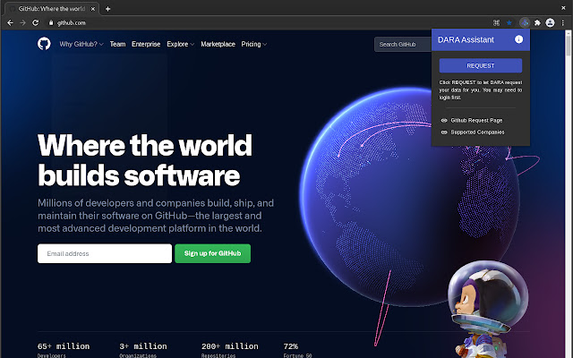Viewport: 573px width, 358px height.
Task: Click the link icon beside Supported Companies
Action: (444, 132)
